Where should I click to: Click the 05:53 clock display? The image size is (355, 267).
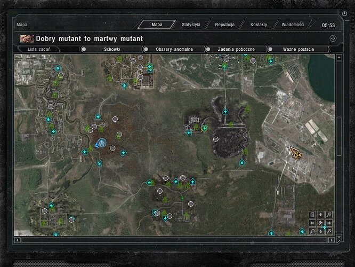pyautogui.click(x=328, y=25)
